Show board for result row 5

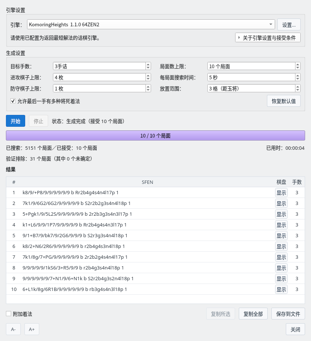[281, 235]
